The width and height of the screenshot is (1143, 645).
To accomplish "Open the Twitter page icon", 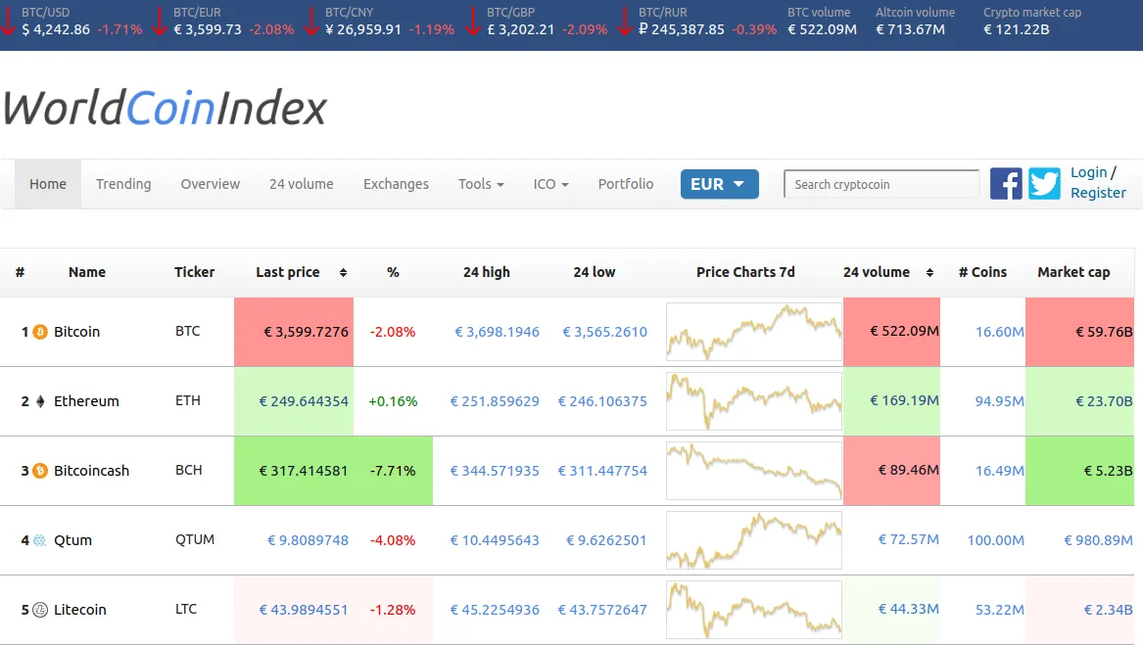I will 1044,184.
